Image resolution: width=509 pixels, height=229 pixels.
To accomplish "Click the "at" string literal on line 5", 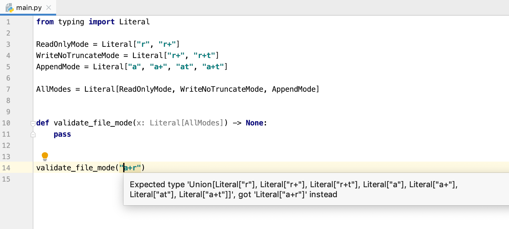I will (185, 67).
